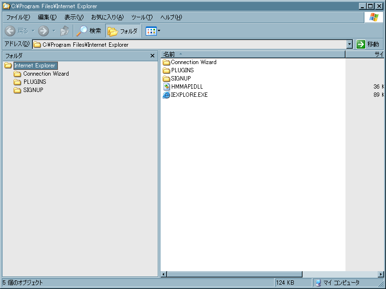Click Connection Wizard list folder icon
Screen dimensions: 386x289
pyautogui.click(x=166, y=63)
